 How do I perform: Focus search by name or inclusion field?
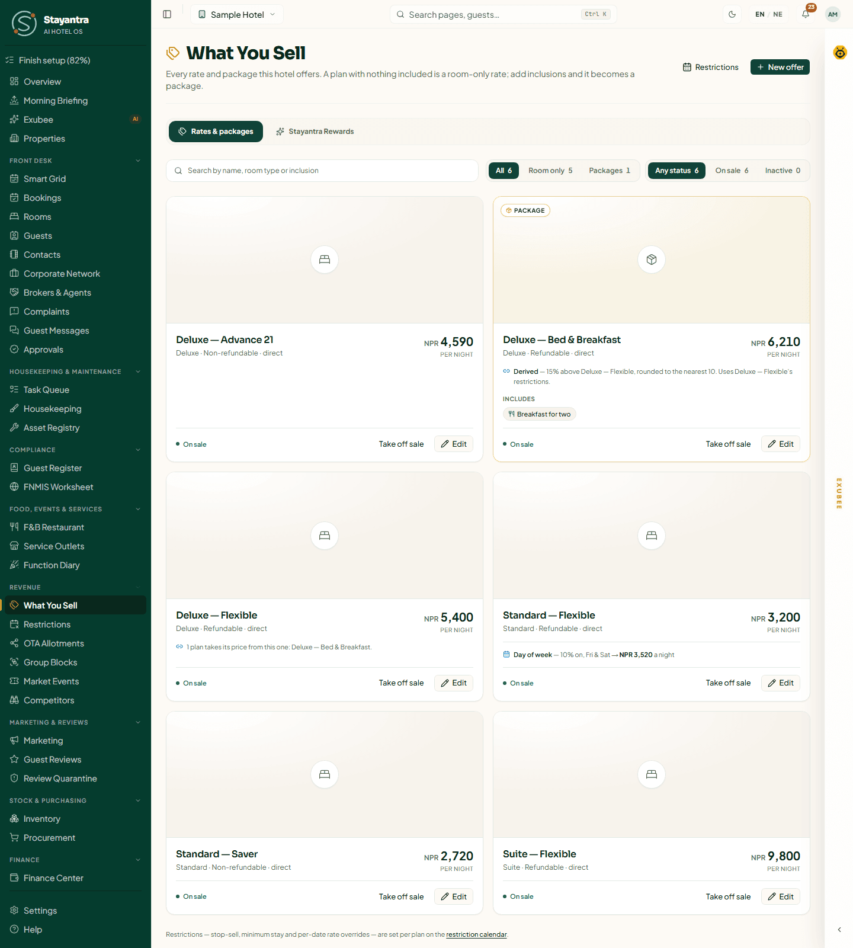tap(322, 171)
